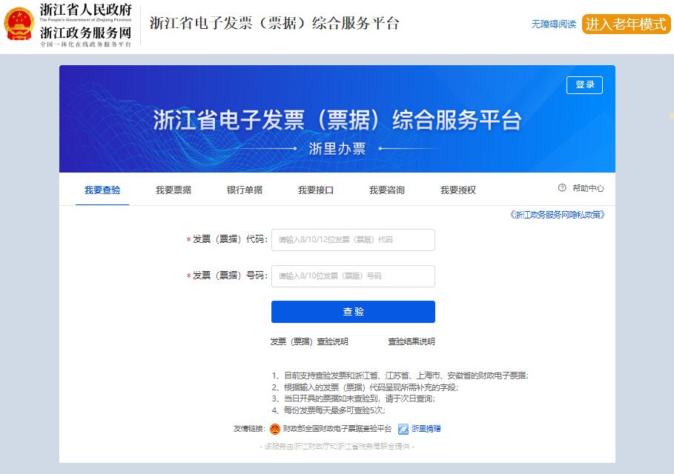
Task: Click the footer text 该服务由浙江财政厅
Action: tap(337, 447)
